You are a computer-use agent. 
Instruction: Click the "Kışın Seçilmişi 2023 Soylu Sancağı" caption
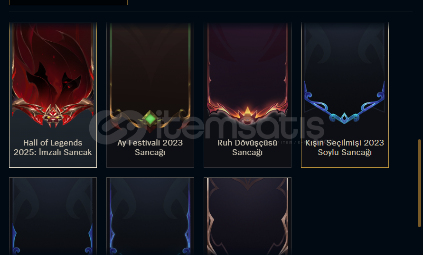coord(345,147)
